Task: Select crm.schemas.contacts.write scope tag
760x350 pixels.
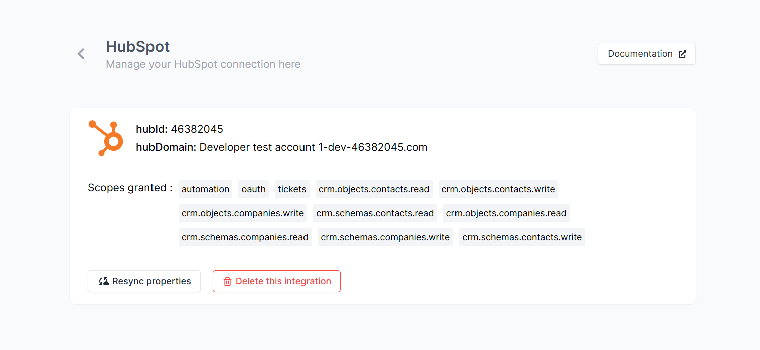Action: coord(522,237)
